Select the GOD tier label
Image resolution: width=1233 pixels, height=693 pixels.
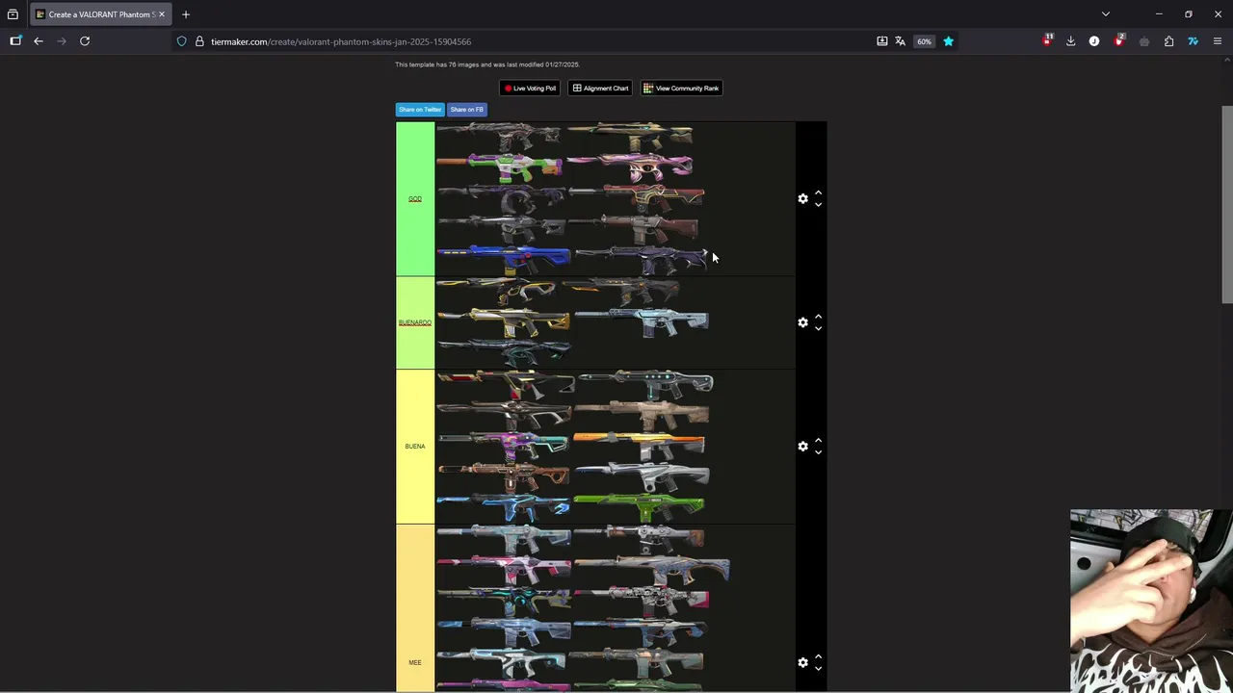coord(415,199)
